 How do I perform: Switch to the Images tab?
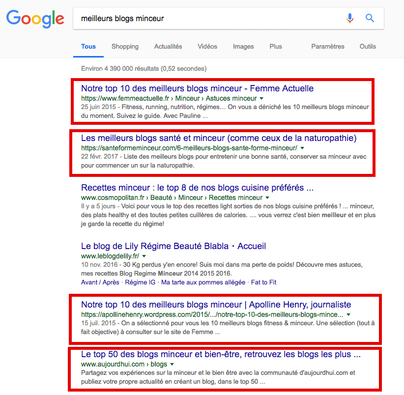point(243,46)
